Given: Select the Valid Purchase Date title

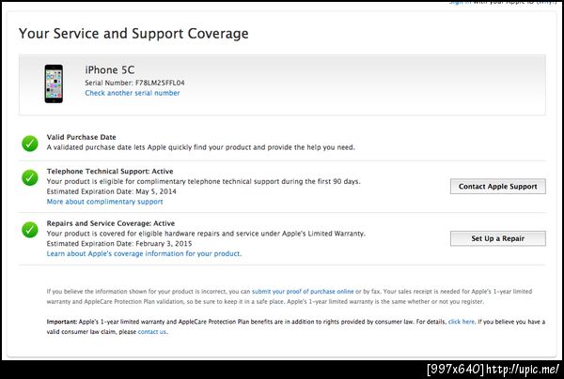Looking at the screenshot, I should pyautogui.click(x=81, y=137).
